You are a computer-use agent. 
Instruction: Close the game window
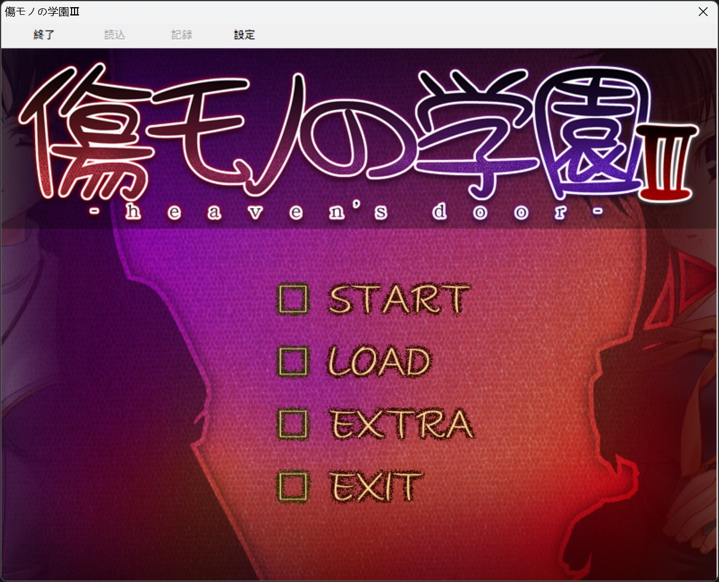tap(703, 12)
